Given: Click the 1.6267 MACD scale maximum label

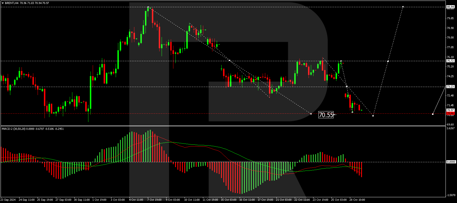Looking at the screenshot, I should [x=451, y=128].
